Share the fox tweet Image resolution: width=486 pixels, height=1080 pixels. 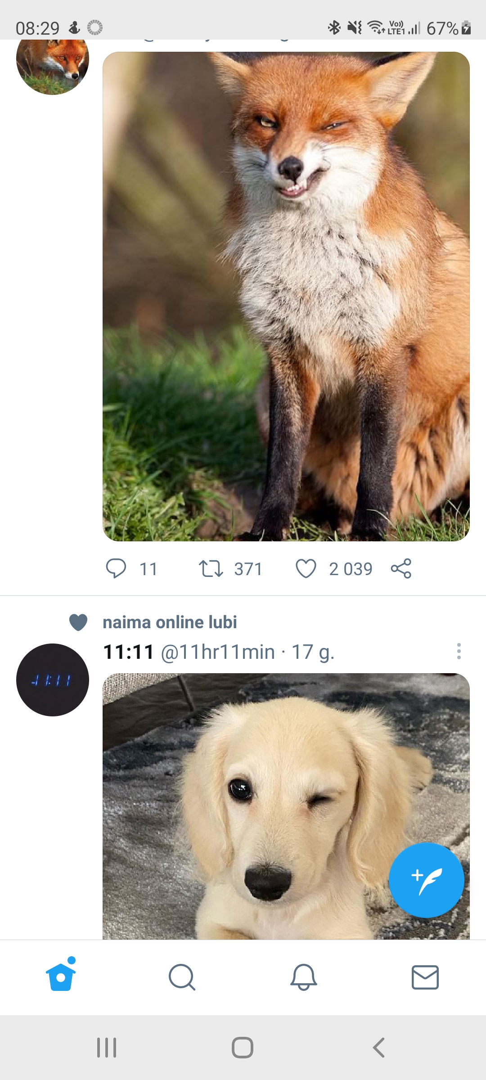(x=401, y=568)
